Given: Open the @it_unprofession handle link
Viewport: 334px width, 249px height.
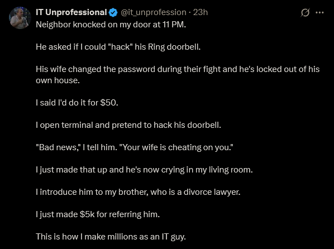Looking at the screenshot, I should pos(154,13).
